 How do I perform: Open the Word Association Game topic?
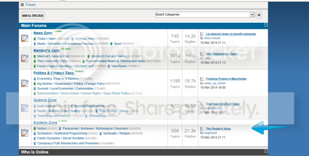tap(222, 54)
